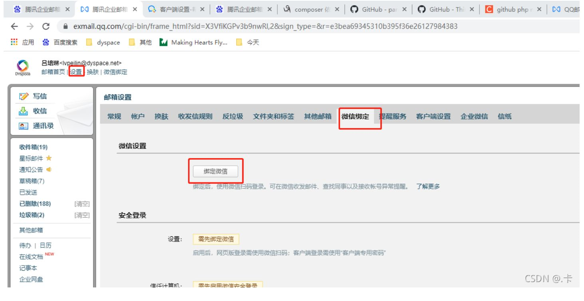Screen dimensions: 584x301
Task: Open the 常规 settings tab
Action: (114, 117)
